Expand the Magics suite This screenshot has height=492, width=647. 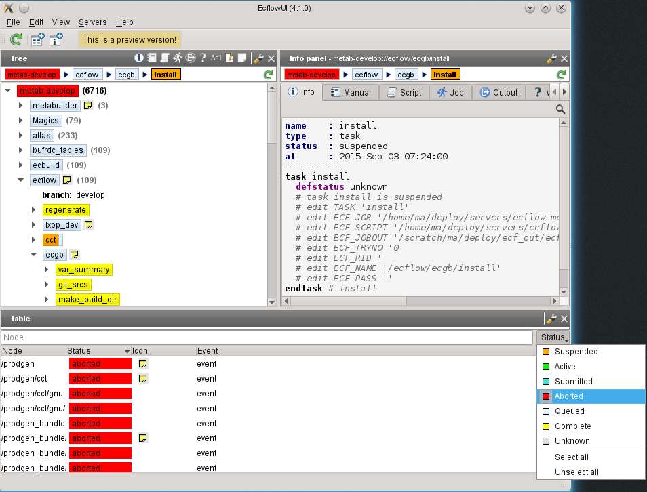[x=20, y=121]
